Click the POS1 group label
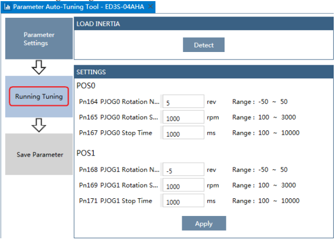 [x=86, y=153]
